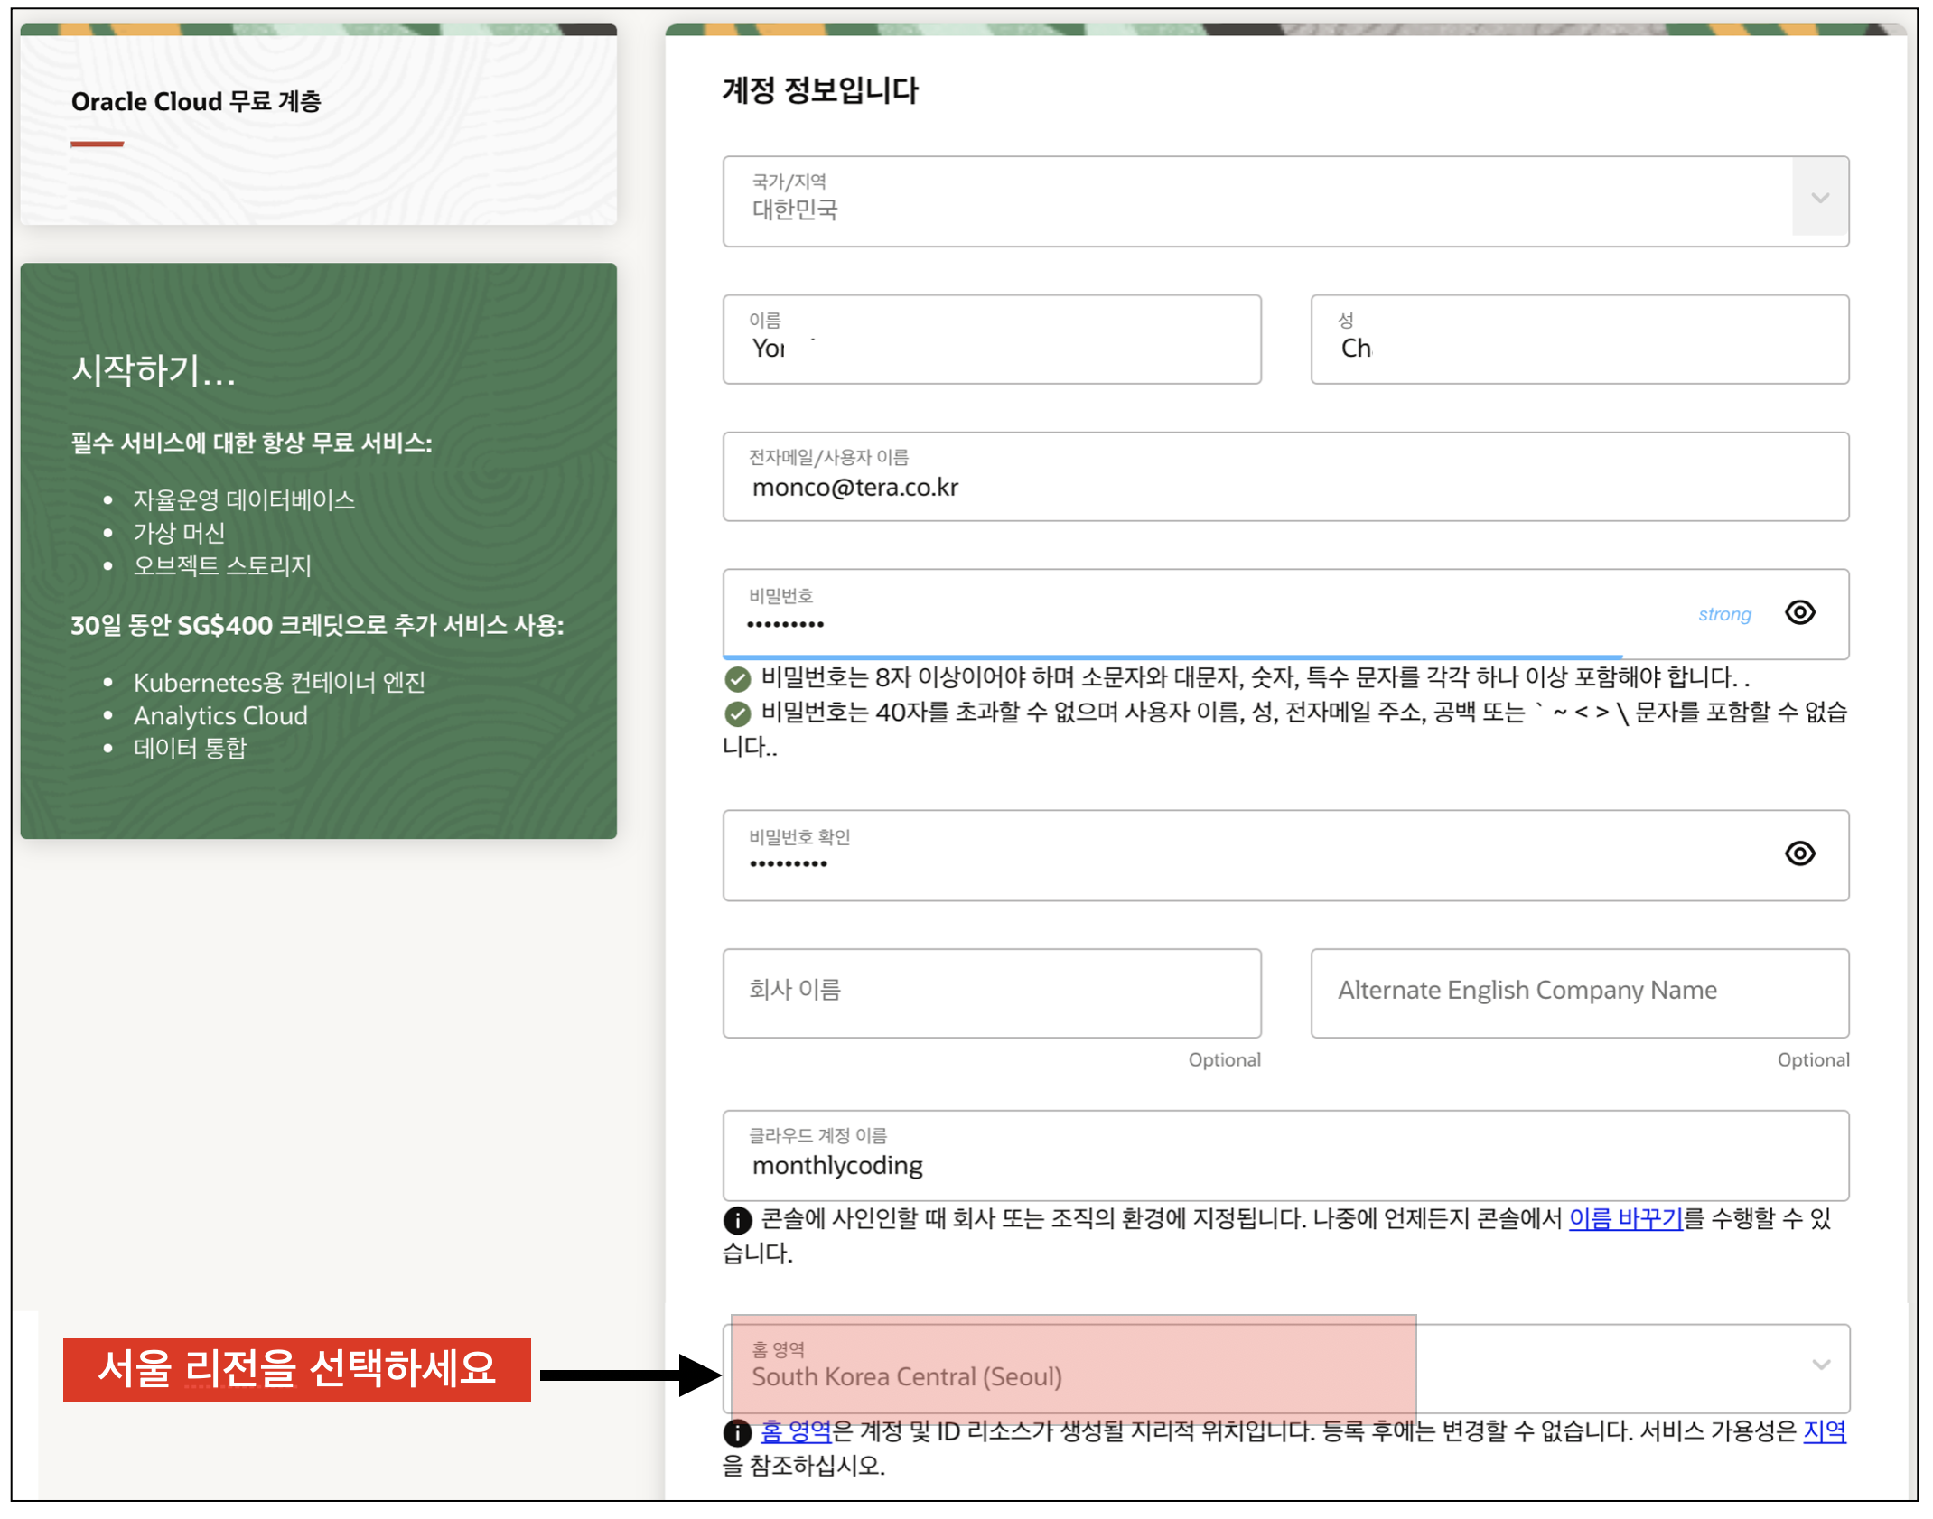This screenshot has width=1933, height=1519.
Task: Click the 오브젝트 스토리지 list item
Action: [x=222, y=565]
